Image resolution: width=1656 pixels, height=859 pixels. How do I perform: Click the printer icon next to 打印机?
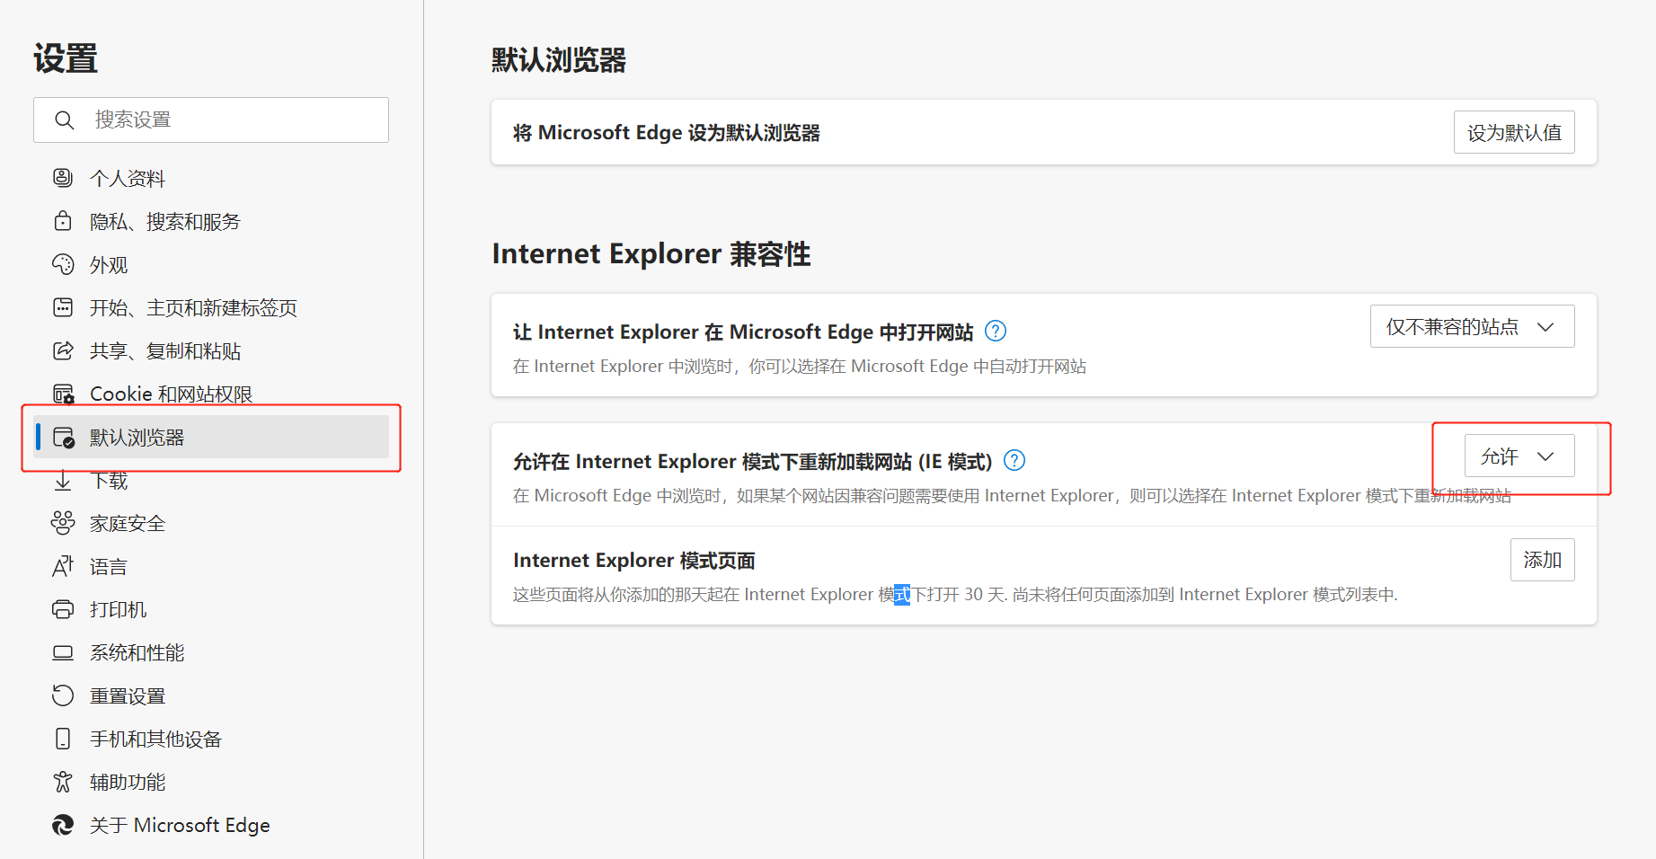point(63,609)
